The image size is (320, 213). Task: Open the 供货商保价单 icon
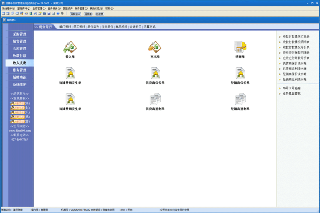point(155,74)
